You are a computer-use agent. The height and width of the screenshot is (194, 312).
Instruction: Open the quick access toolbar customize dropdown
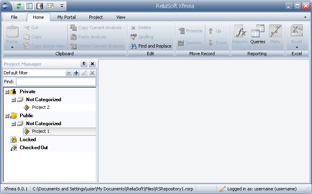(61, 6)
